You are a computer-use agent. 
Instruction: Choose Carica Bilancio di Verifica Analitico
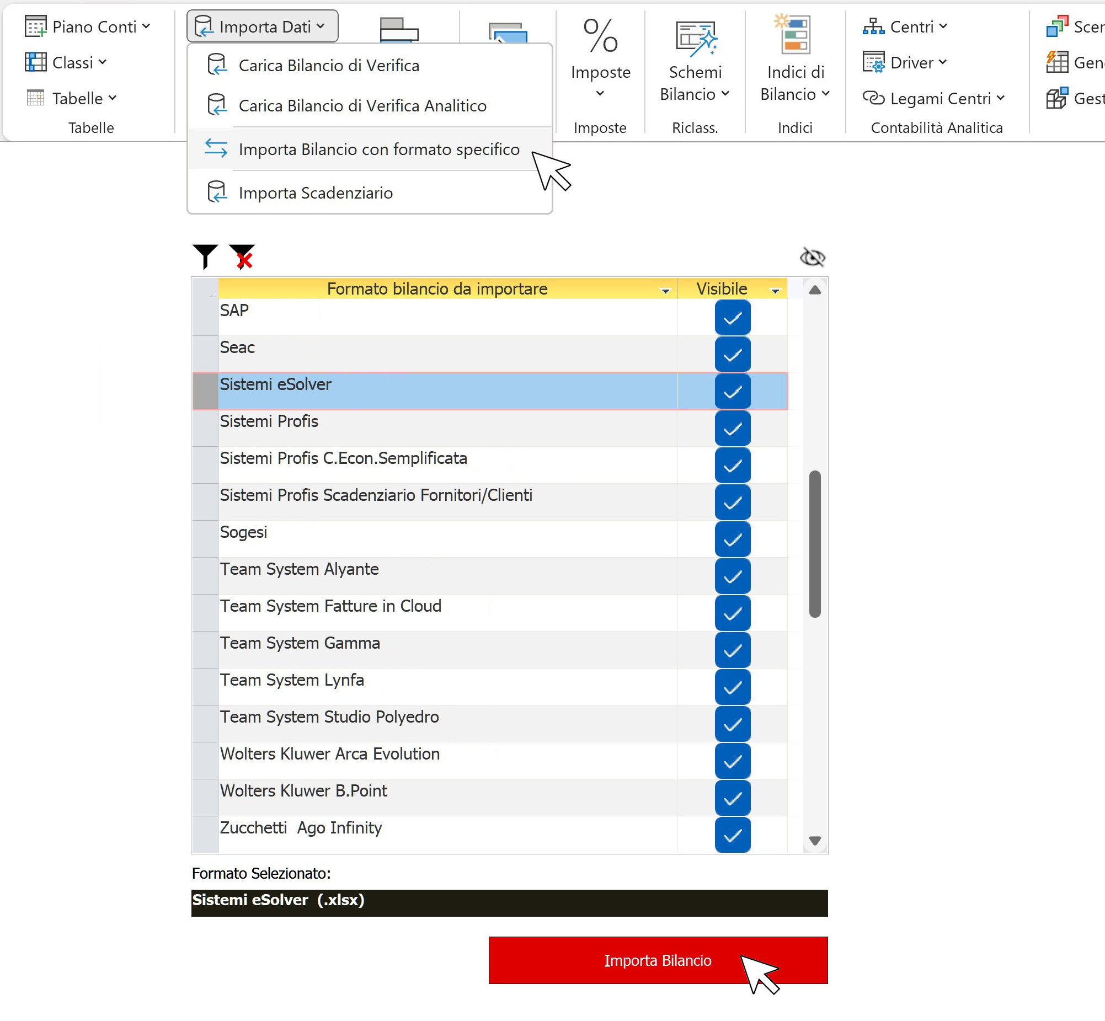click(370, 105)
